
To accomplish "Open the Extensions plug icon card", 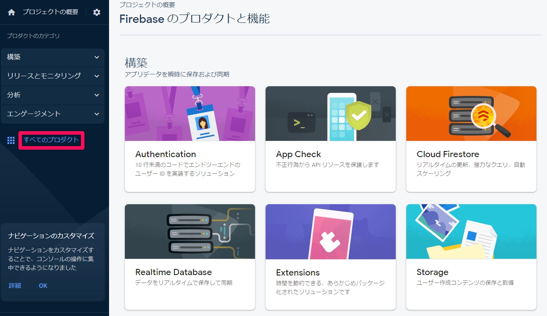I will click(330, 231).
